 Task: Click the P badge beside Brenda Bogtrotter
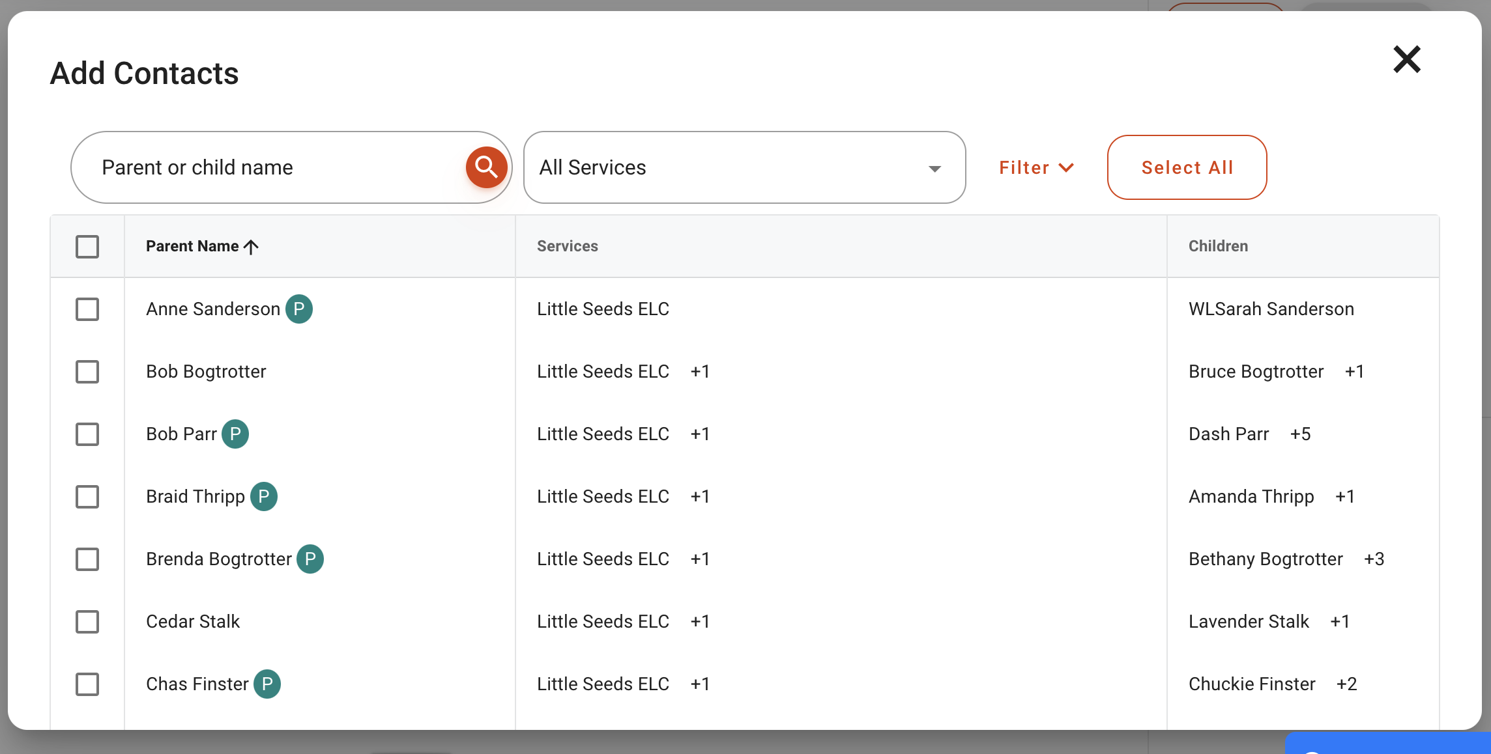pyautogui.click(x=310, y=559)
